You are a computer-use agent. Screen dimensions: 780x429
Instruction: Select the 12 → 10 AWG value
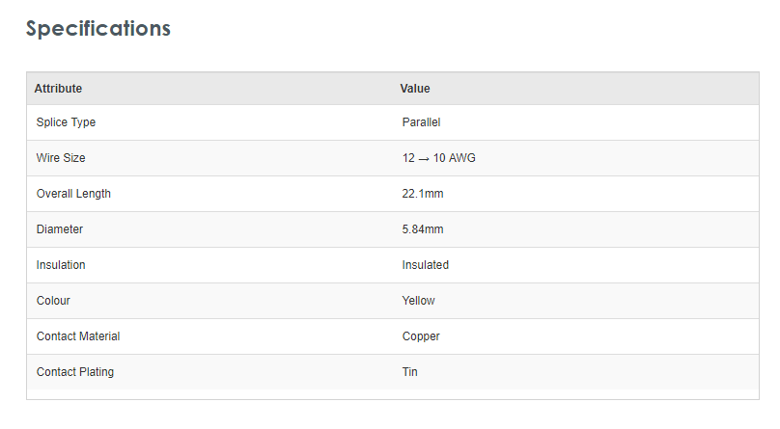pyautogui.click(x=438, y=158)
